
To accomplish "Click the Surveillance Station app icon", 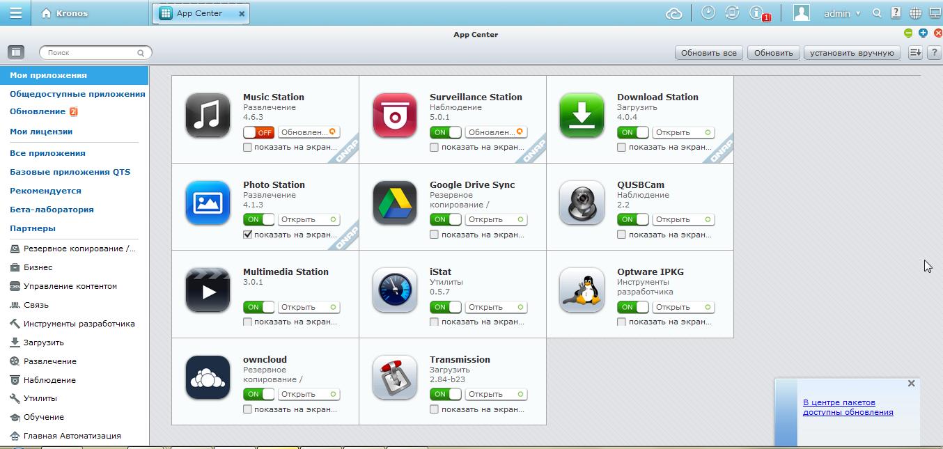I will (x=395, y=116).
